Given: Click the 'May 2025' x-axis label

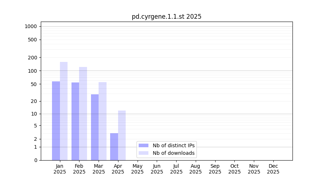Looking at the screenshot, I should click(137, 169).
